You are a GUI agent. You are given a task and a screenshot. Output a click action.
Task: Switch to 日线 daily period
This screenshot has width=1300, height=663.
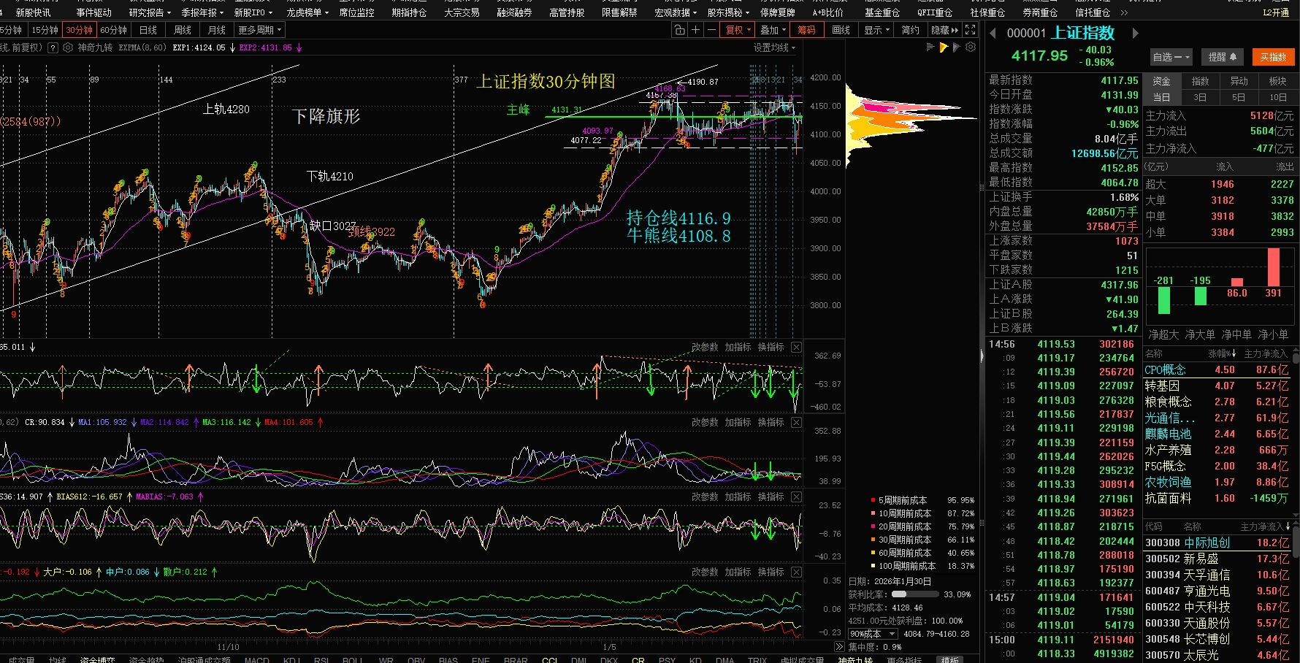[x=148, y=30]
